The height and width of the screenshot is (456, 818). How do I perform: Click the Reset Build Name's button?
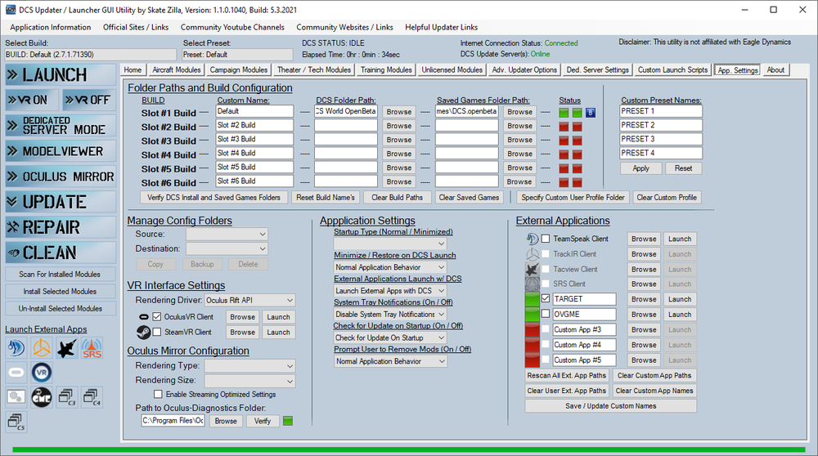[326, 198]
